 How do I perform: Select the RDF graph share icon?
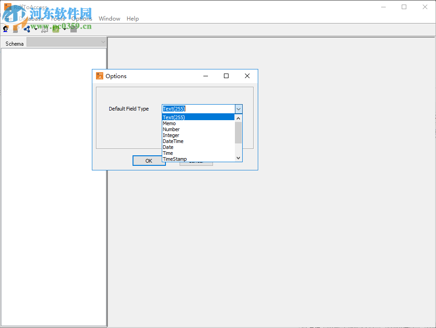(x=26, y=29)
